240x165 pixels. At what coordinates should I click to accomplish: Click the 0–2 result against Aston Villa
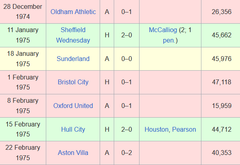127,153
